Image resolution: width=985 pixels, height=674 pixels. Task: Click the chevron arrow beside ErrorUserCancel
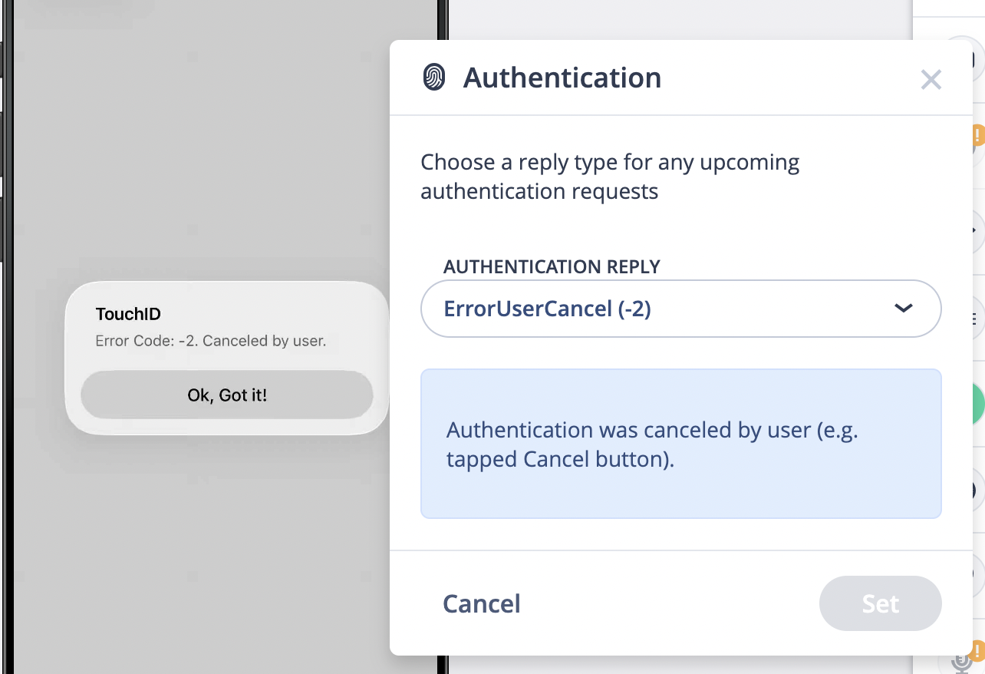coord(904,309)
